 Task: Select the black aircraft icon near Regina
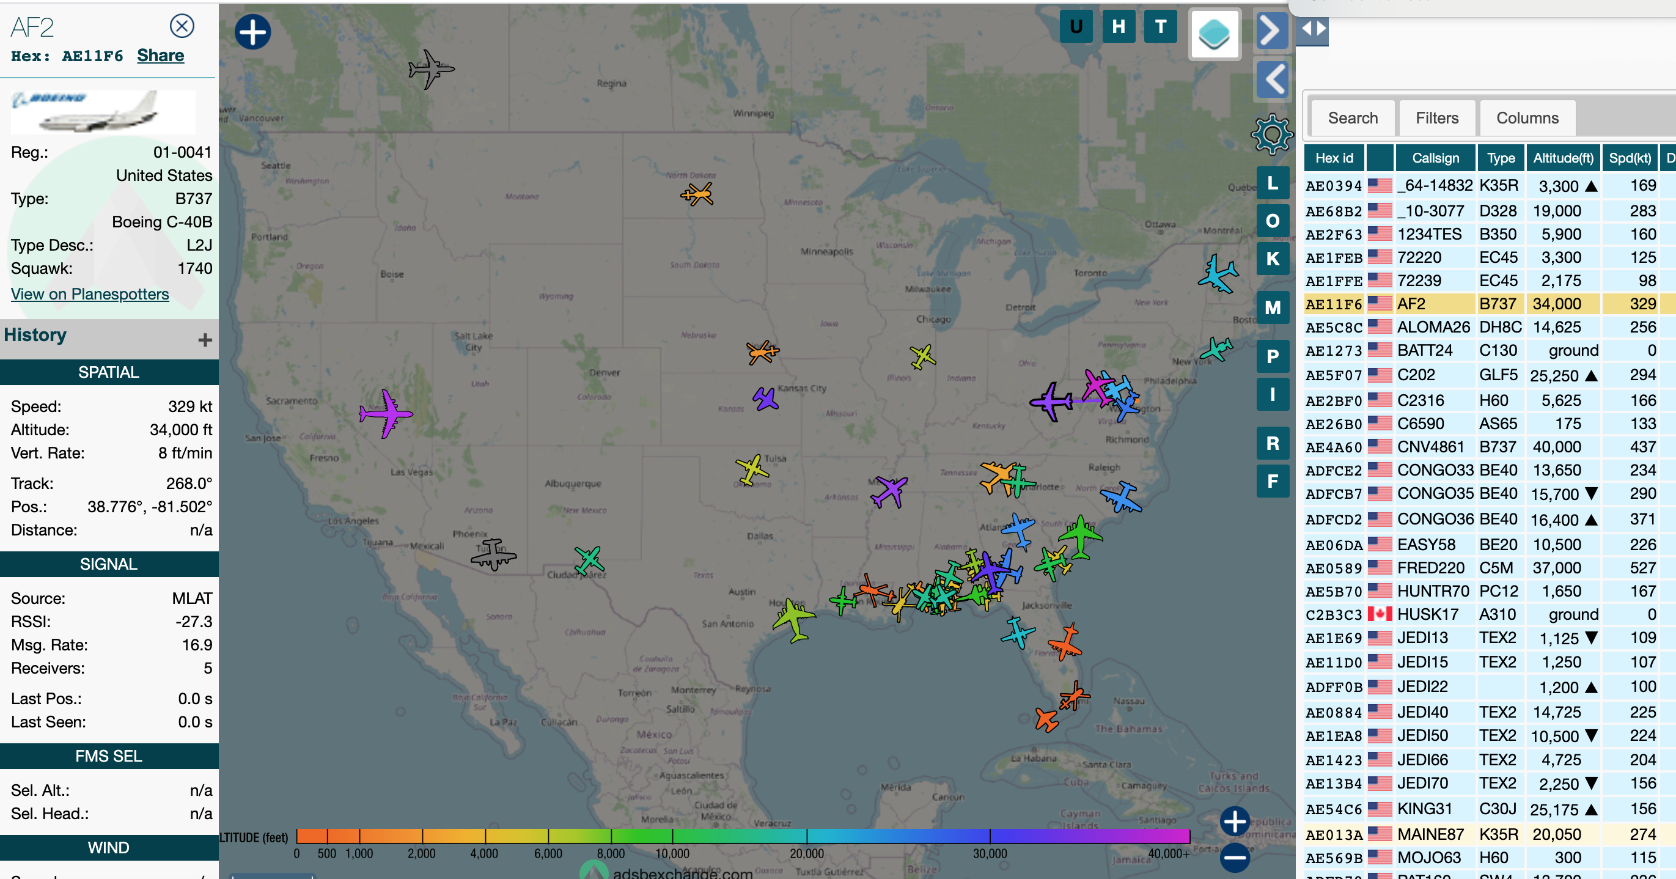coord(430,68)
